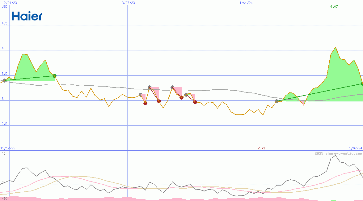This screenshot has width=363, height=201.
Task: Select the third red marker from left
Action: tap(181, 97)
